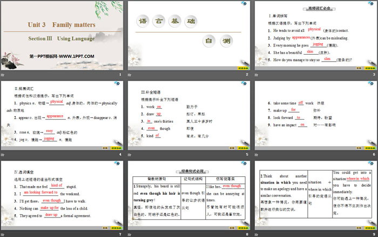This screenshot has height=237, width=378.
Task: Click the animation star icon under slide 2
Action: [130, 74]
